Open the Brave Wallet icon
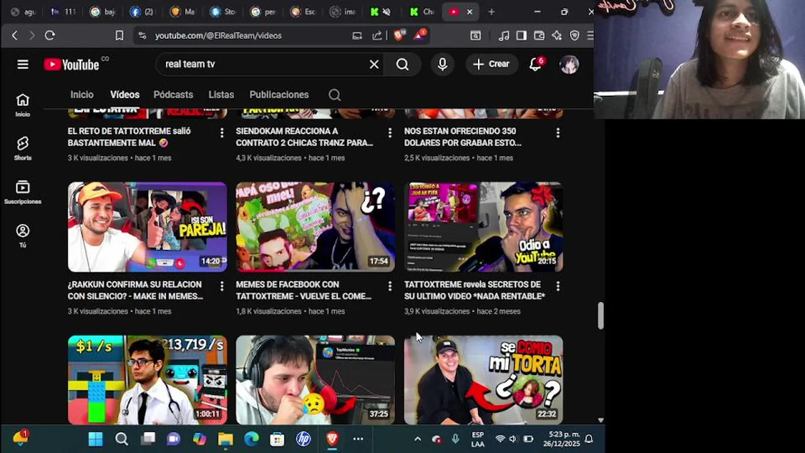Viewport: 805px width, 453px height. pos(539,36)
